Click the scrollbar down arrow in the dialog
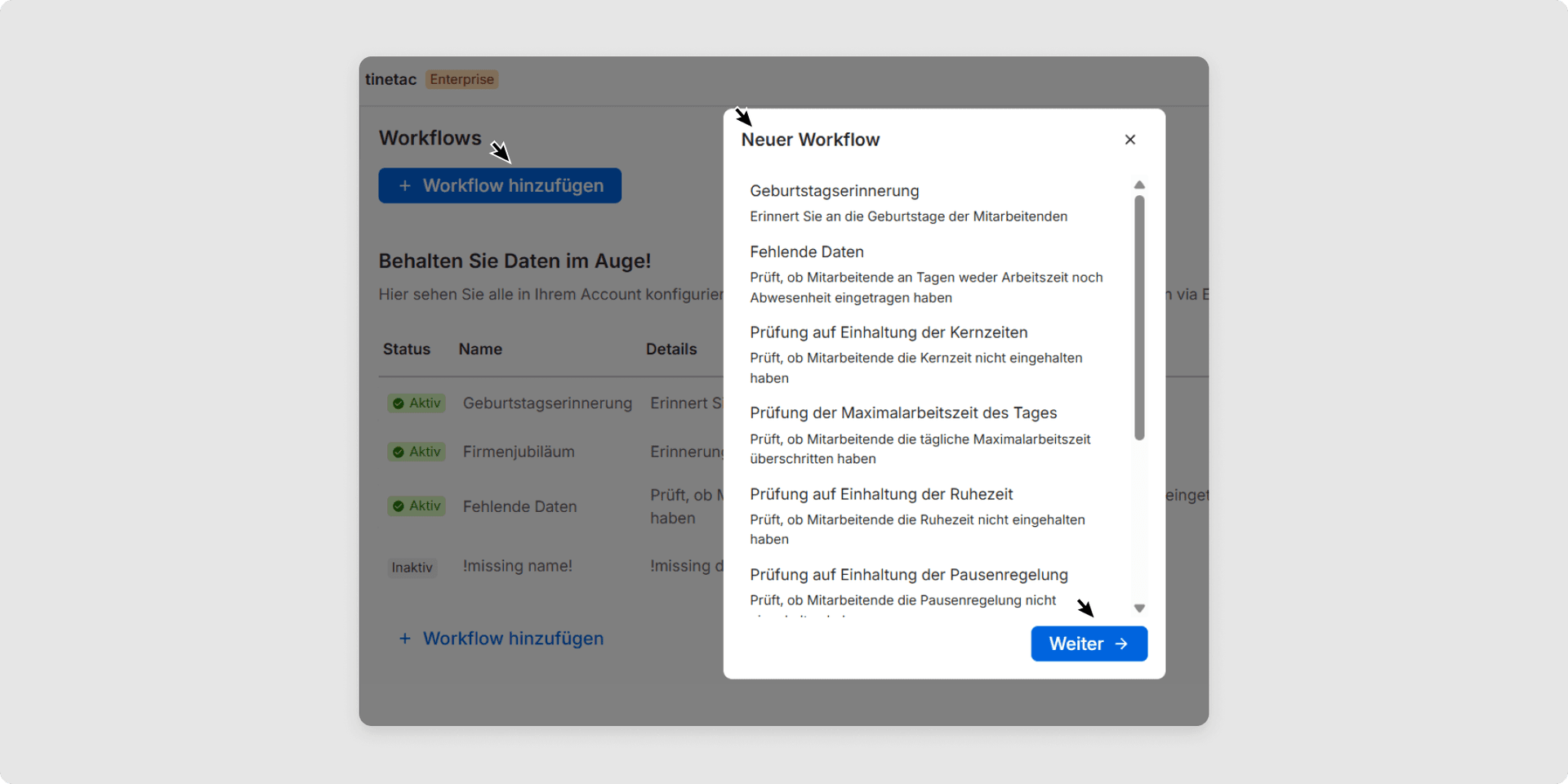1568x784 pixels. [x=1140, y=608]
